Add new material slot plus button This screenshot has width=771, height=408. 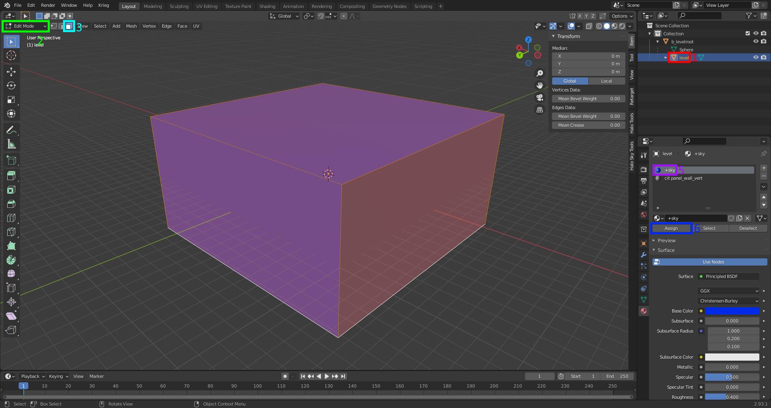pos(764,168)
